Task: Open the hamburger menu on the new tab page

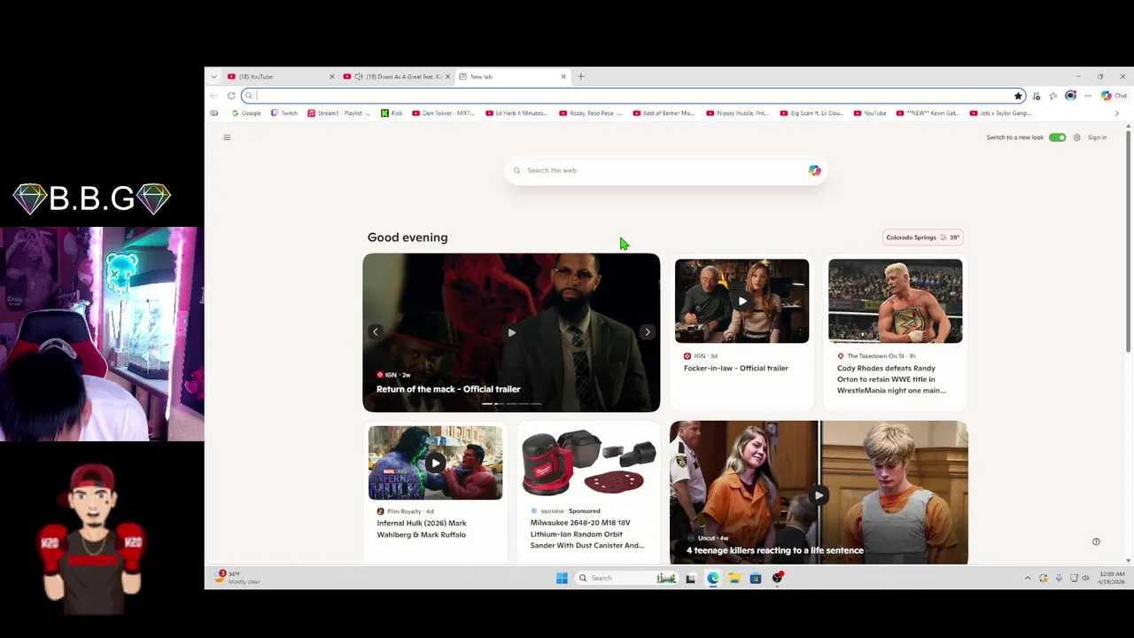Action: pyautogui.click(x=227, y=137)
